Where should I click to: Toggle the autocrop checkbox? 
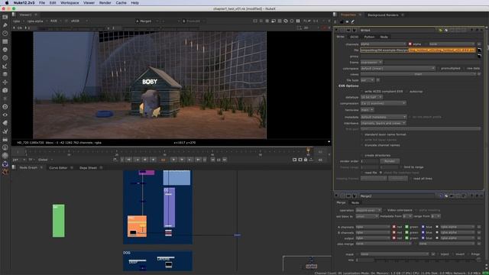pyautogui.click(x=407, y=92)
